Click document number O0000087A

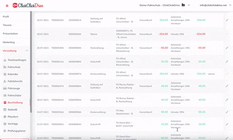[x=75, y=74]
